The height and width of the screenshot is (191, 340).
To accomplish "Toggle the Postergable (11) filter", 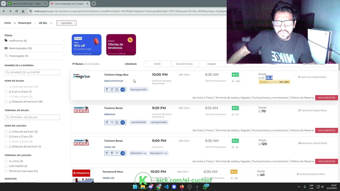I will pyautogui.click(x=35, y=56).
